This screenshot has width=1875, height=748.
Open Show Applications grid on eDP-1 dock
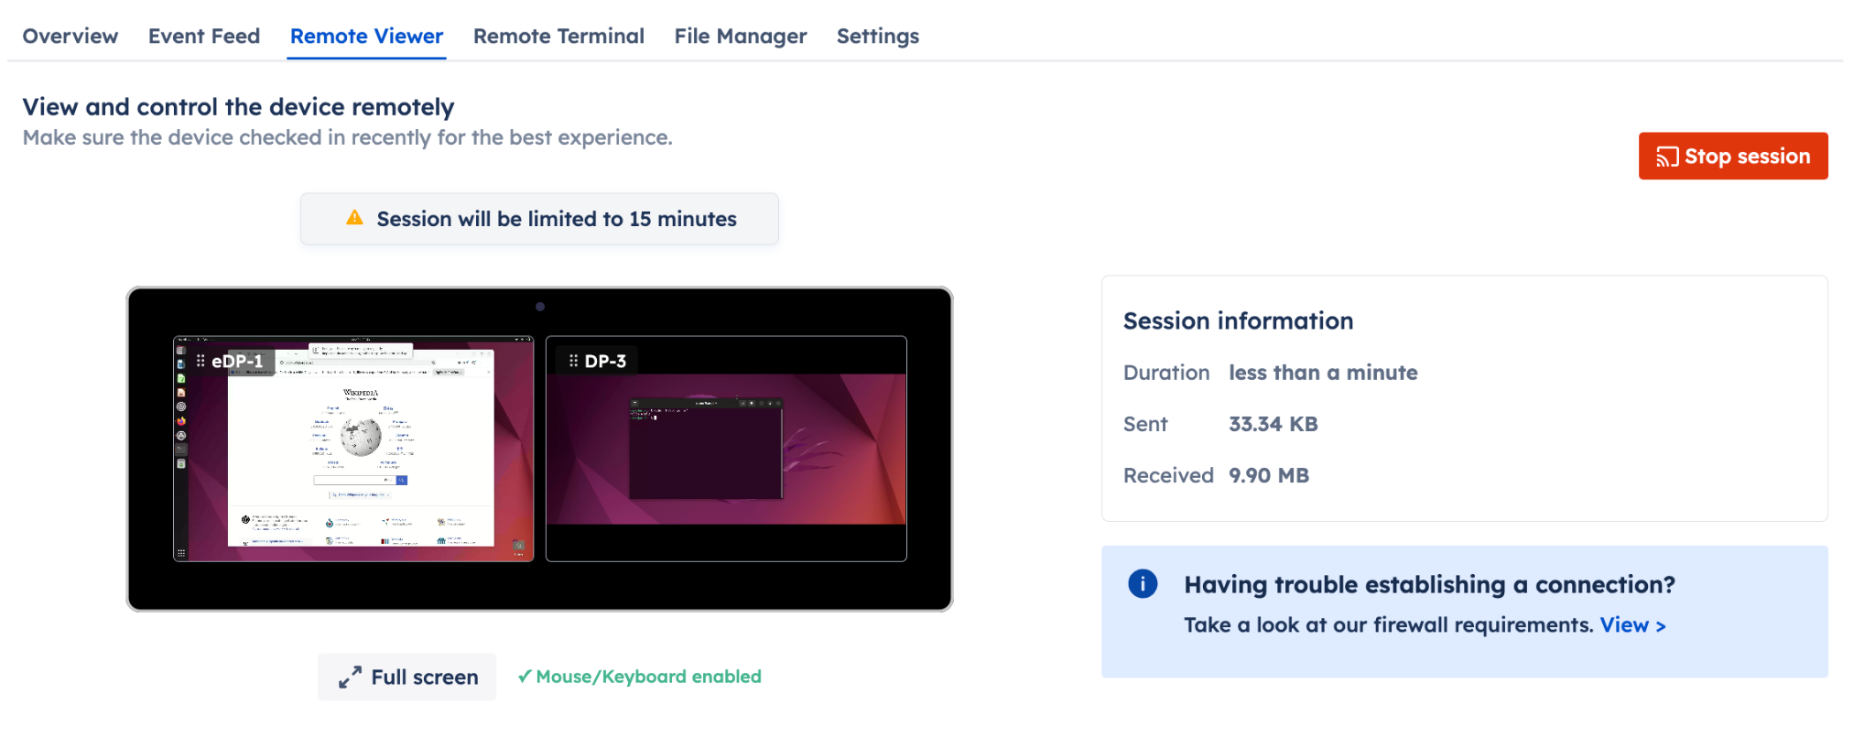(x=181, y=553)
